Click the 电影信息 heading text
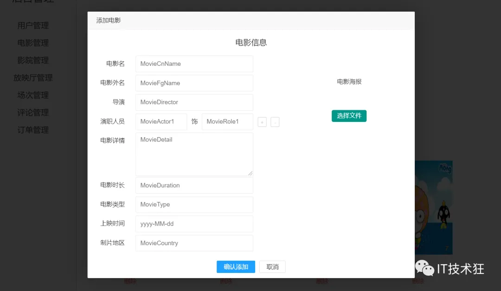 pos(251,43)
